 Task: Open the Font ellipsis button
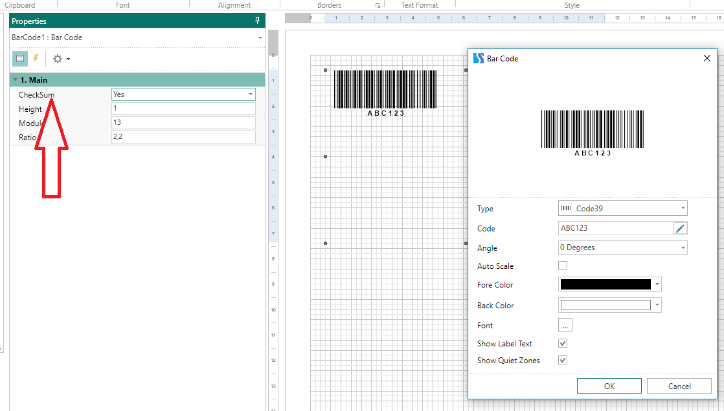pyautogui.click(x=565, y=325)
